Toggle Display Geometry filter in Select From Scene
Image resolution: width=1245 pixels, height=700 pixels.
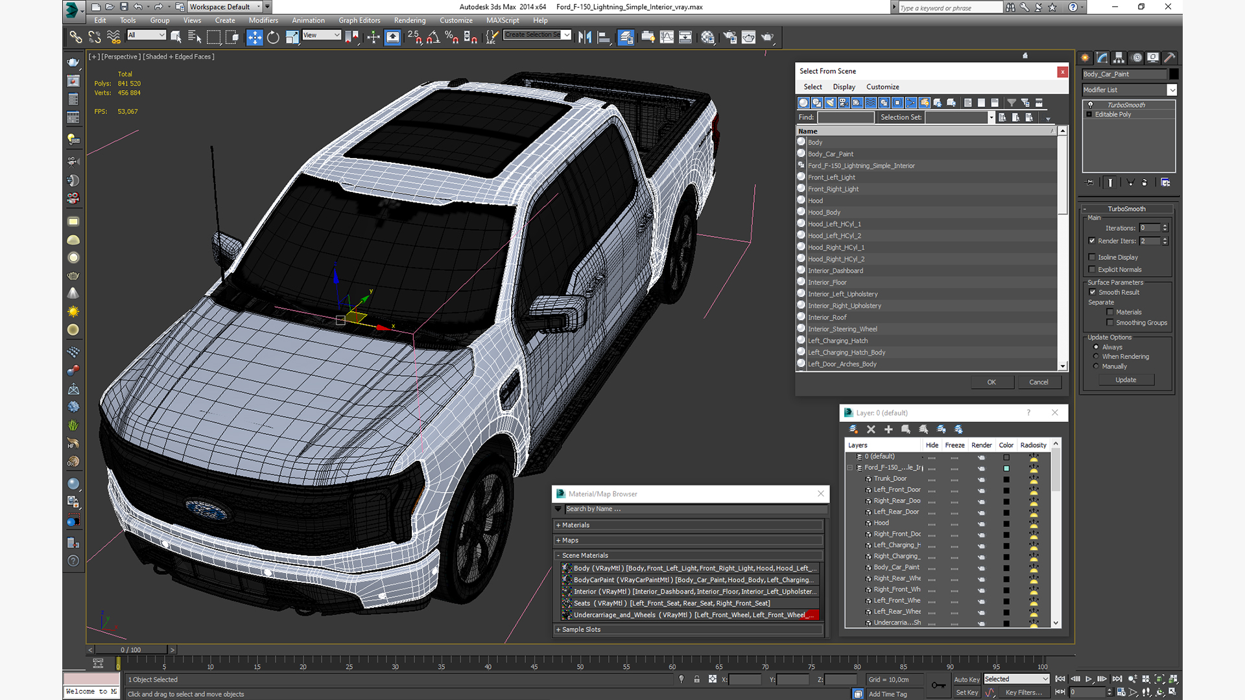point(803,102)
